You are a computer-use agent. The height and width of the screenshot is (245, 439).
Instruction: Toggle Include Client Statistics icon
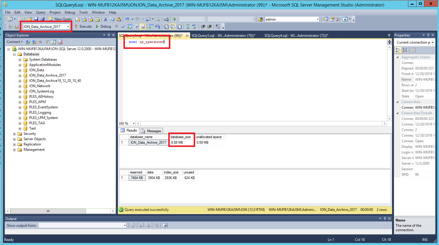point(158,27)
